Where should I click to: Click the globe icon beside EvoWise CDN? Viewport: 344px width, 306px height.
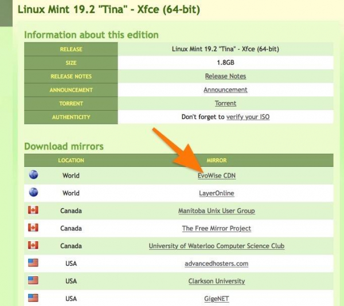33,175
